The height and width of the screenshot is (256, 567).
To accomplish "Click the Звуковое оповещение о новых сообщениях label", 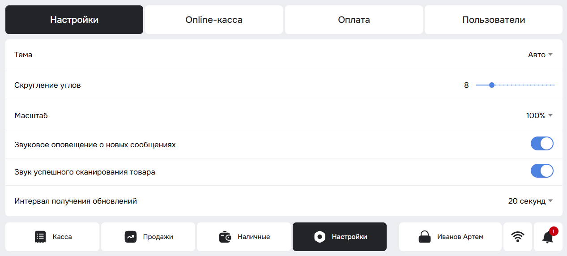I will click(x=95, y=145).
